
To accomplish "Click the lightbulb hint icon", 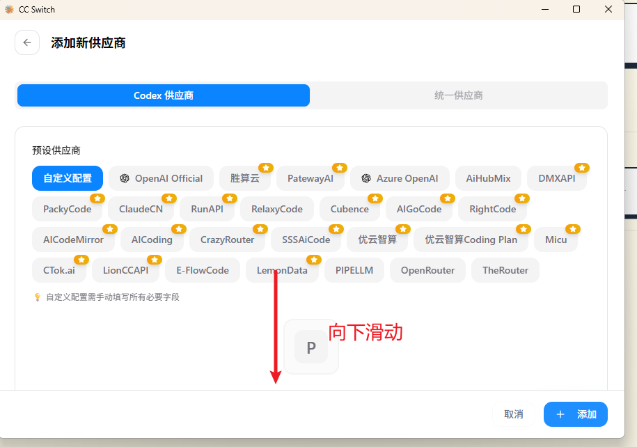I will 38,297.
